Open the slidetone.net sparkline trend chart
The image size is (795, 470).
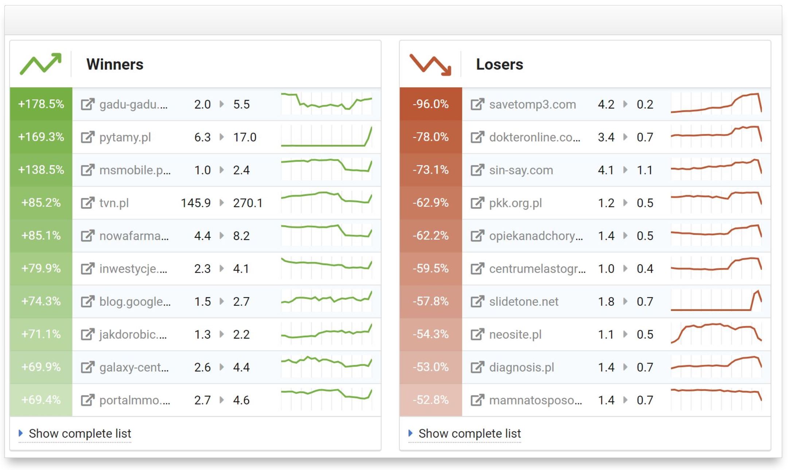pos(716,301)
